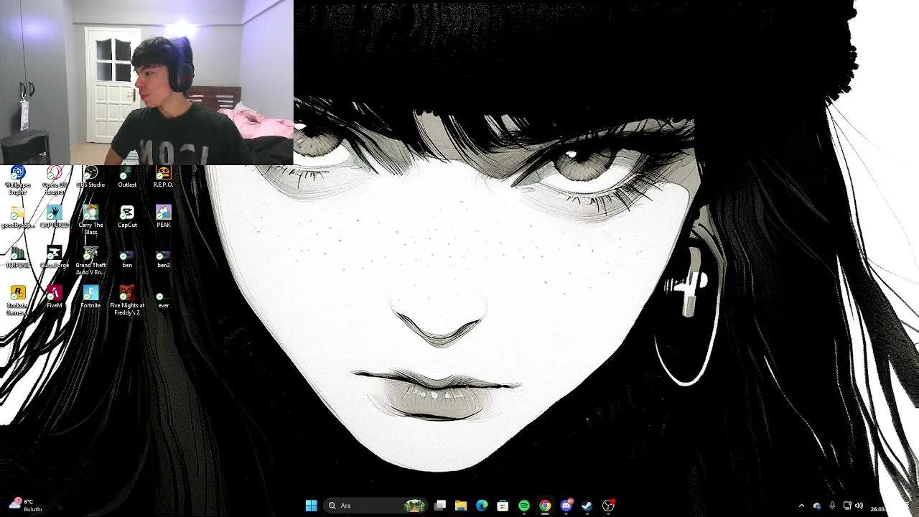Launch Microsoft Edge from the taskbar
Image resolution: width=919 pixels, height=517 pixels.
click(482, 506)
